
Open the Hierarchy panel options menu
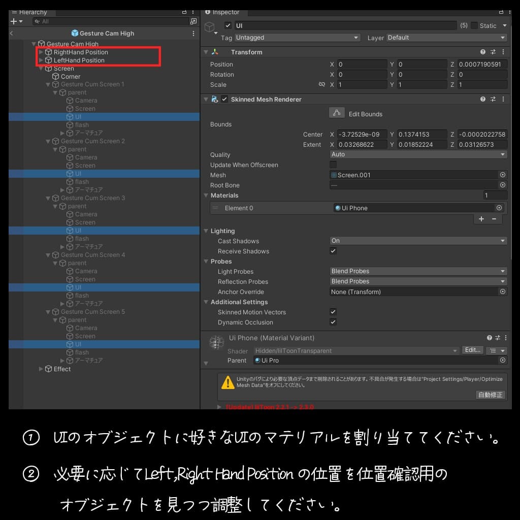[x=193, y=12]
